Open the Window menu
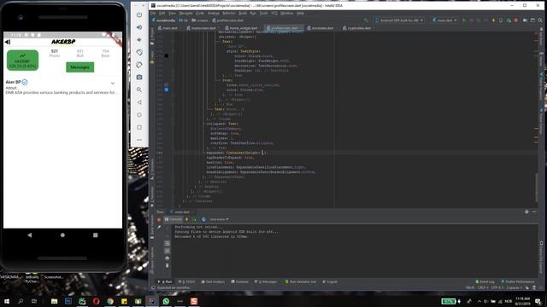 point(287,14)
